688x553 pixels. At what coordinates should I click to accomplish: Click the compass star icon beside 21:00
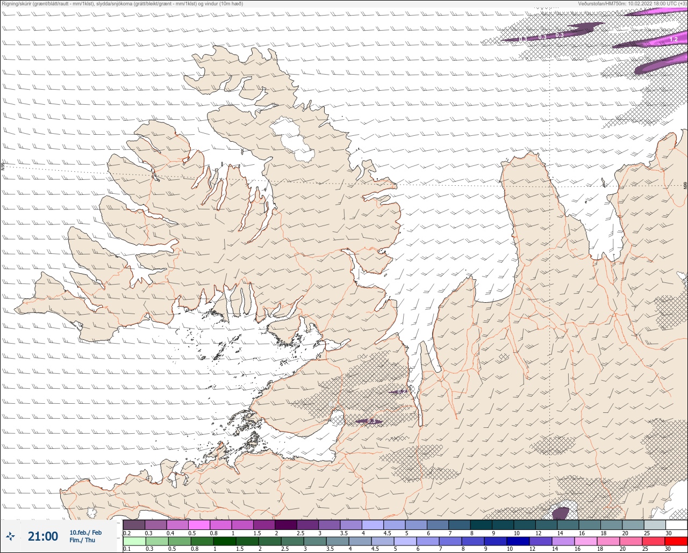10,536
